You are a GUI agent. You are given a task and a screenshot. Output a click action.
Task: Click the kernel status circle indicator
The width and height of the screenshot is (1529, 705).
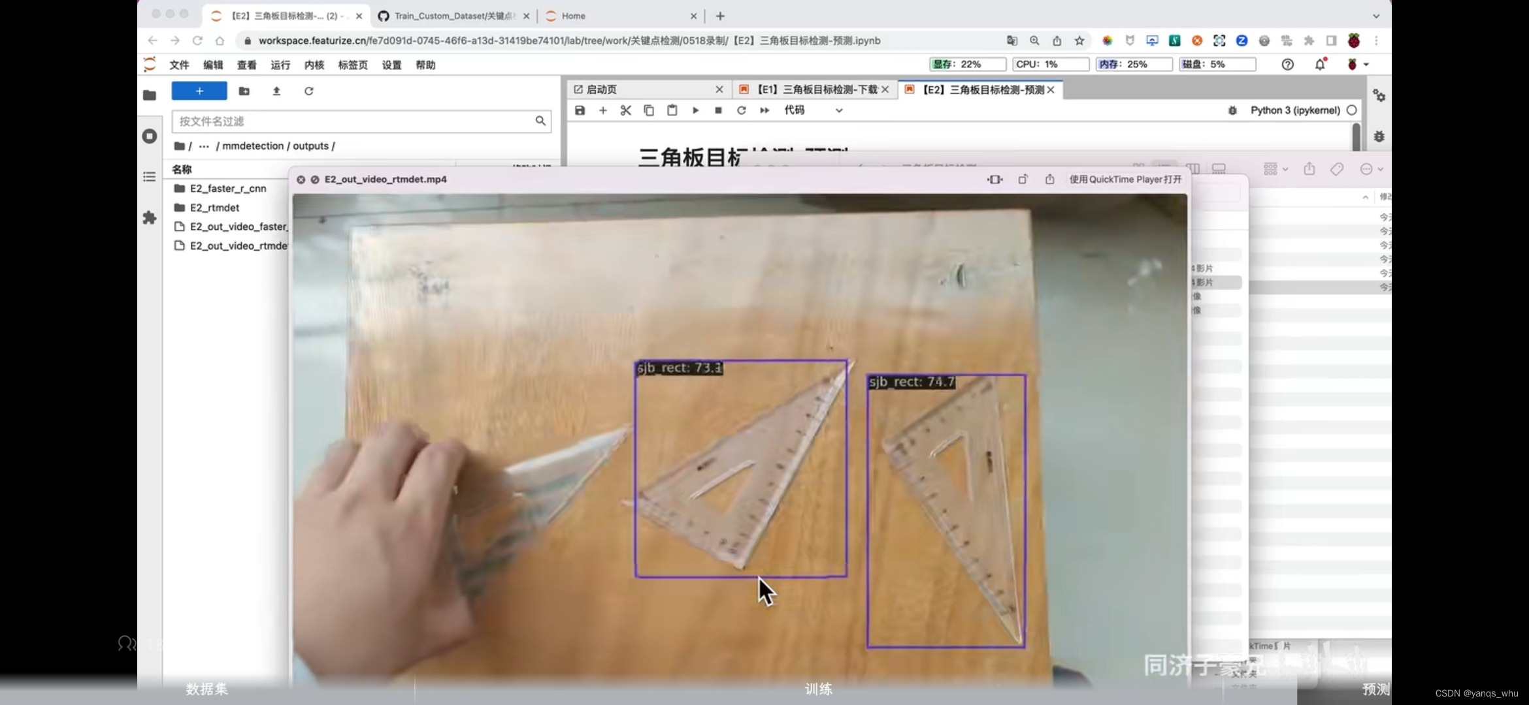tap(1352, 110)
